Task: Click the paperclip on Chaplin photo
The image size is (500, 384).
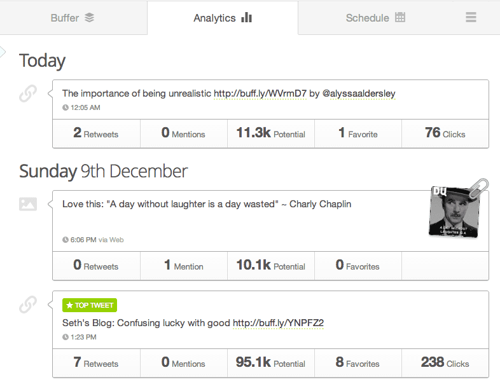Action: tap(479, 188)
